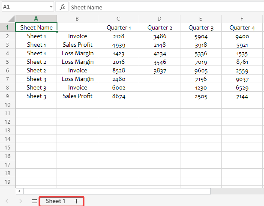
Task: Select row 19 header
Action: [x=7, y=182]
